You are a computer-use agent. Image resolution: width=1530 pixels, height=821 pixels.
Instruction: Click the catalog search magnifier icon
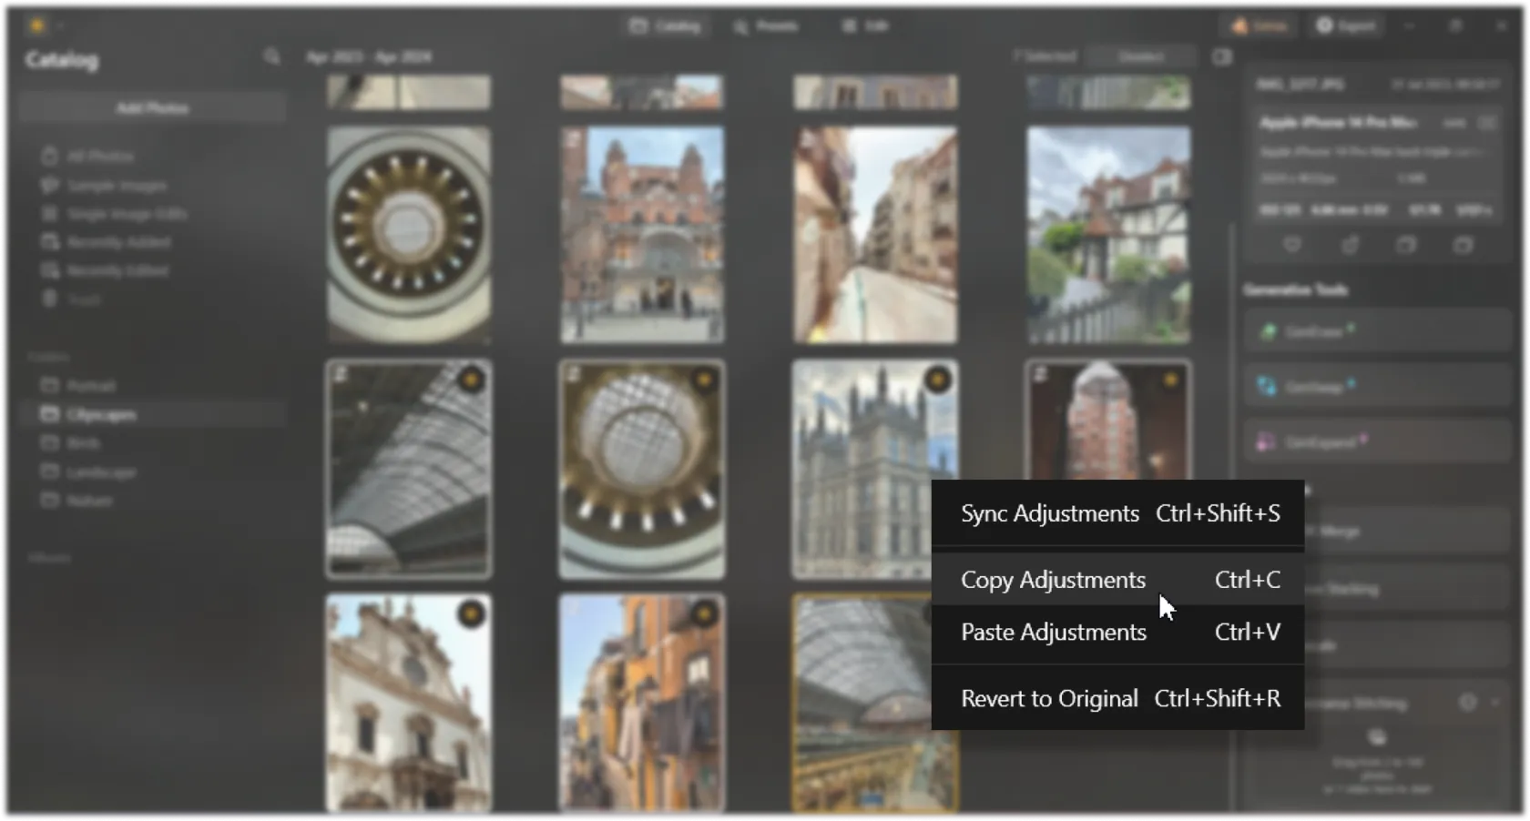coord(271,57)
